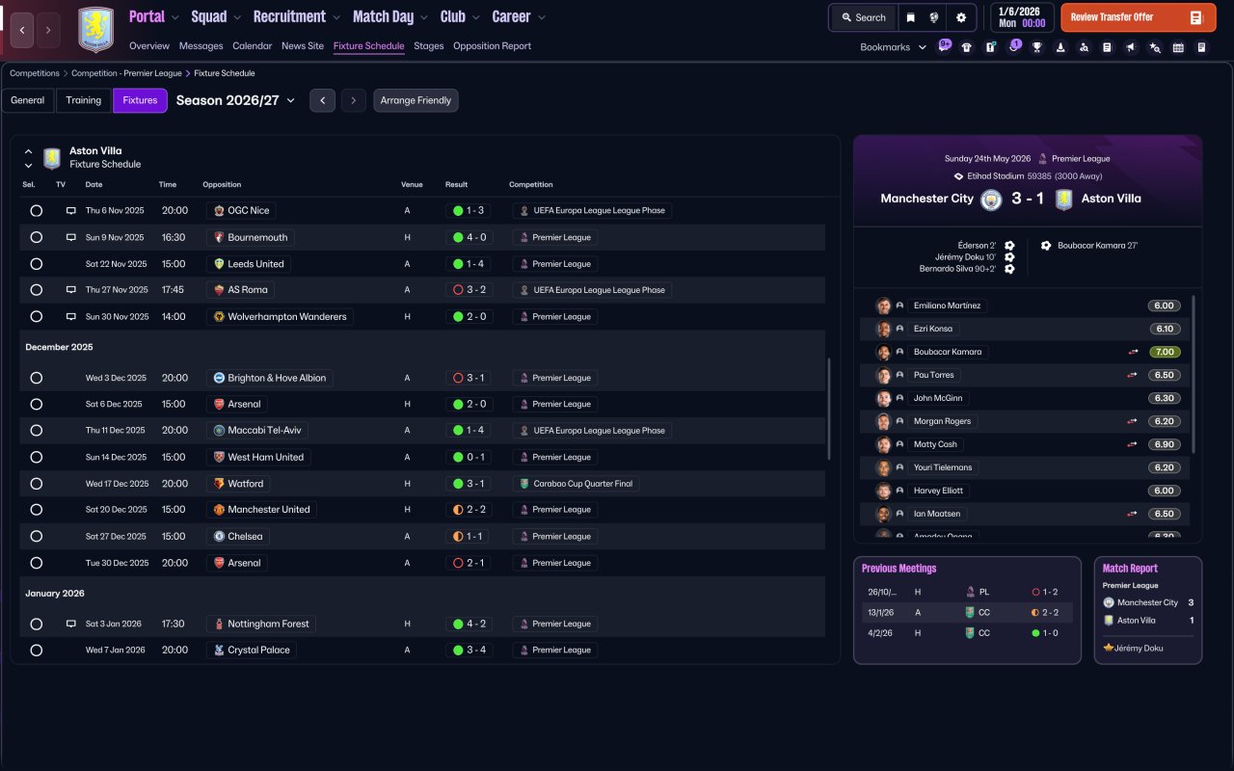Select the Leeds United fixture radio button

tap(37, 264)
